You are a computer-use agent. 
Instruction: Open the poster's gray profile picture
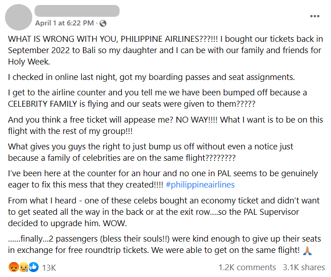coord(19,17)
